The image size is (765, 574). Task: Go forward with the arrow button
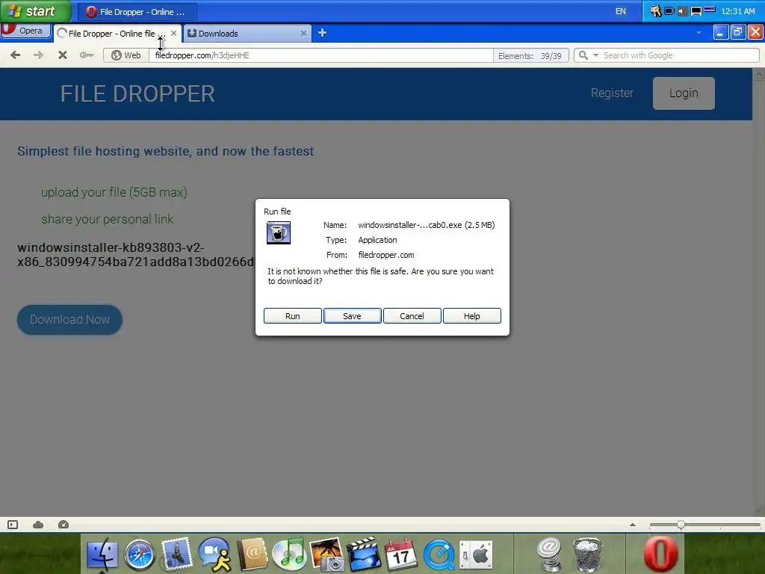(38, 55)
